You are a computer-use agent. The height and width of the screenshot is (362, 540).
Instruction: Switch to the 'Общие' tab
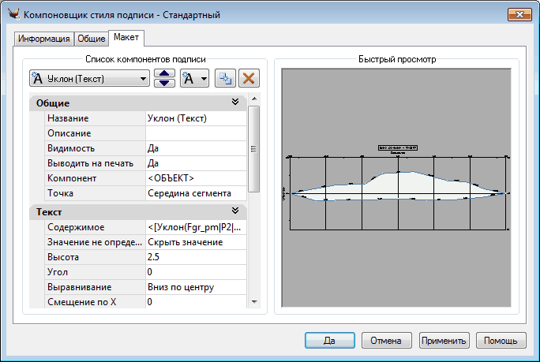pos(92,39)
